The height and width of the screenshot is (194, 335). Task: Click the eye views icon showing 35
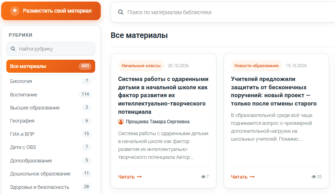tap(314, 177)
